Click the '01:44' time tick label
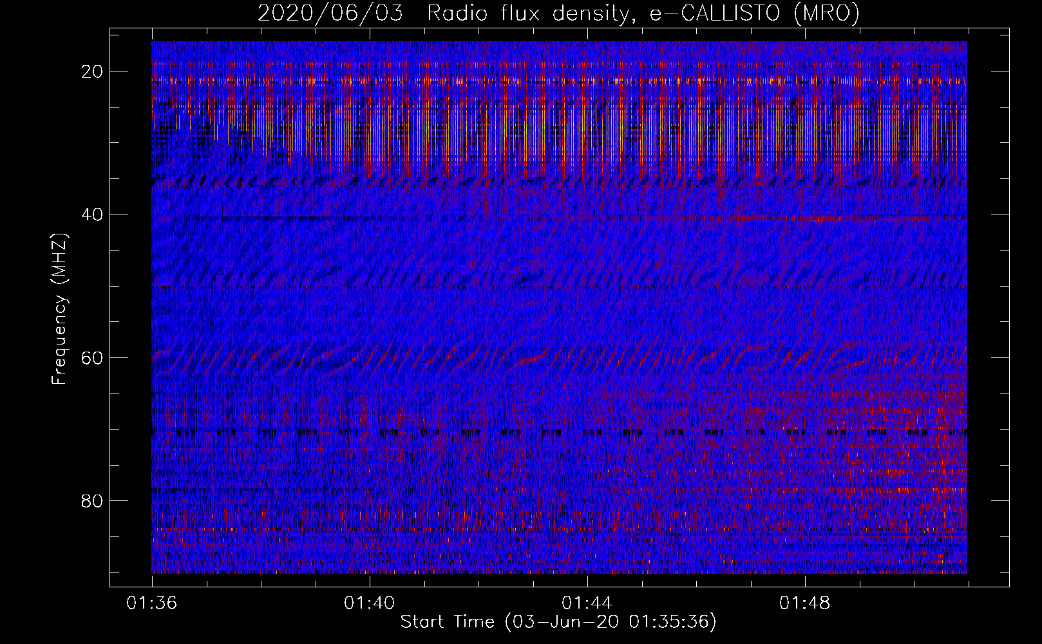This screenshot has width=1042, height=644. click(587, 603)
